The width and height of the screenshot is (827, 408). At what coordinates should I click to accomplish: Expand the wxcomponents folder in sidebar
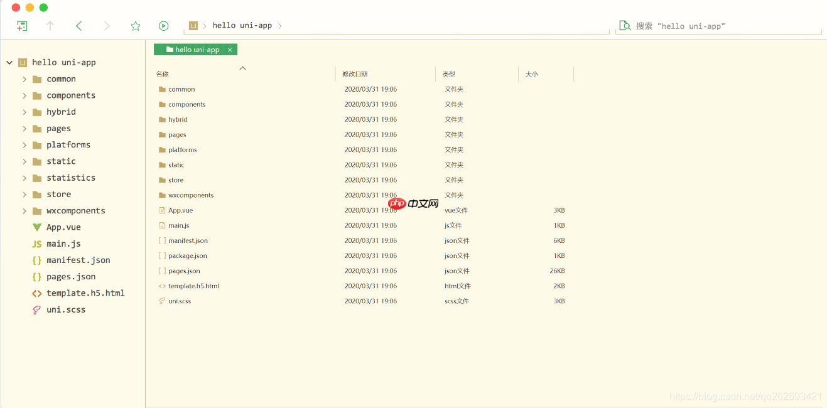[24, 211]
